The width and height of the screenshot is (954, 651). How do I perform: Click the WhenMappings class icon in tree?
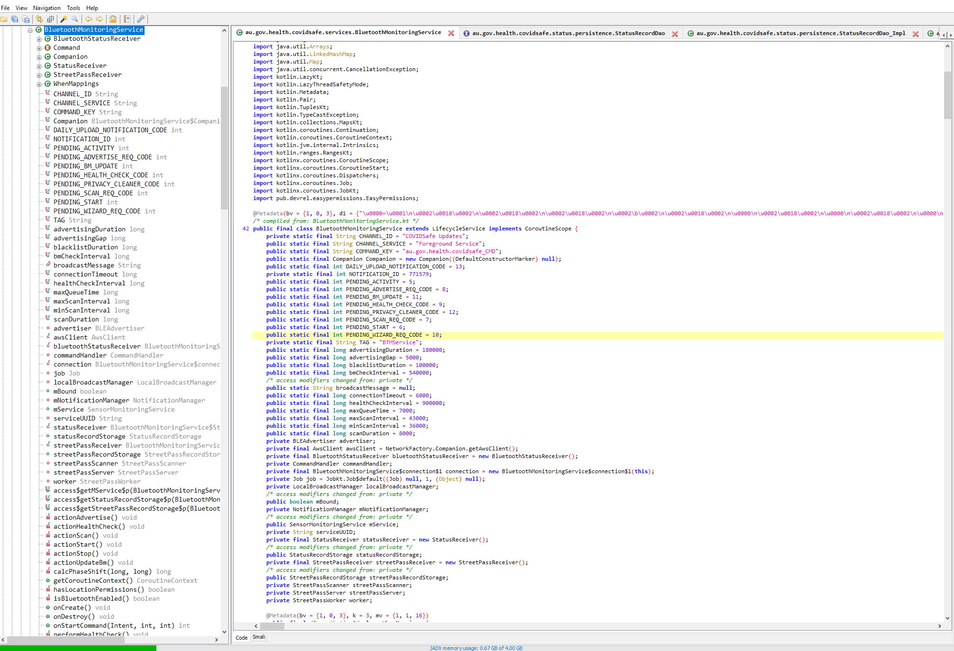point(47,83)
